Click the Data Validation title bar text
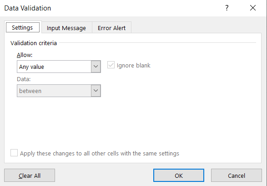The image size is (267, 186). [x=28, y=8]
